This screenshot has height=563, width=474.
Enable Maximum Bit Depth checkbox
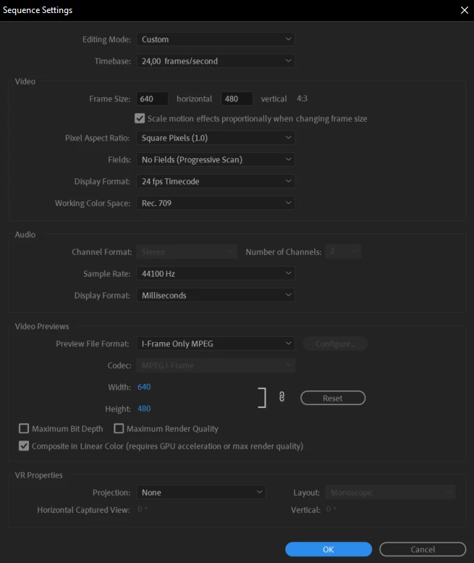24,428
